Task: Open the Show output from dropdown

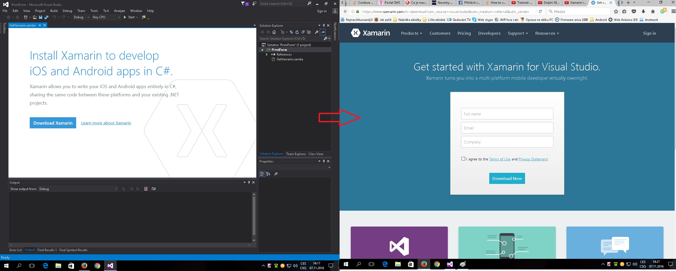Action: [x=78, y=189]
